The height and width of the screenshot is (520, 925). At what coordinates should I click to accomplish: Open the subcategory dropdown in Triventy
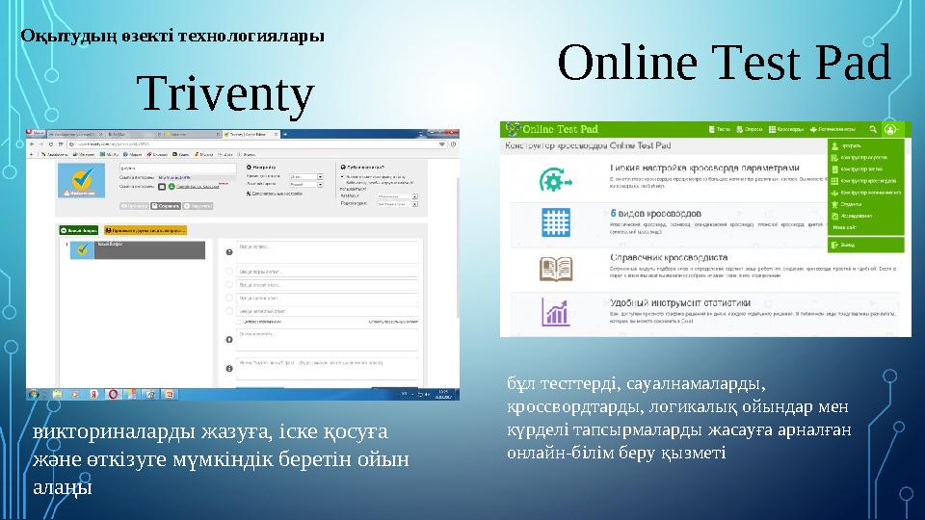[x=398, y=204]
